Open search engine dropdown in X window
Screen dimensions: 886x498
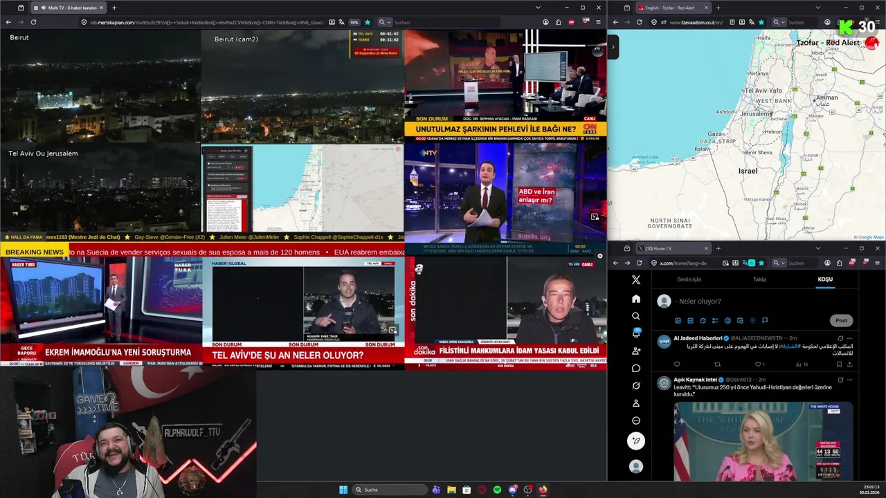click(x=778, y=263)
